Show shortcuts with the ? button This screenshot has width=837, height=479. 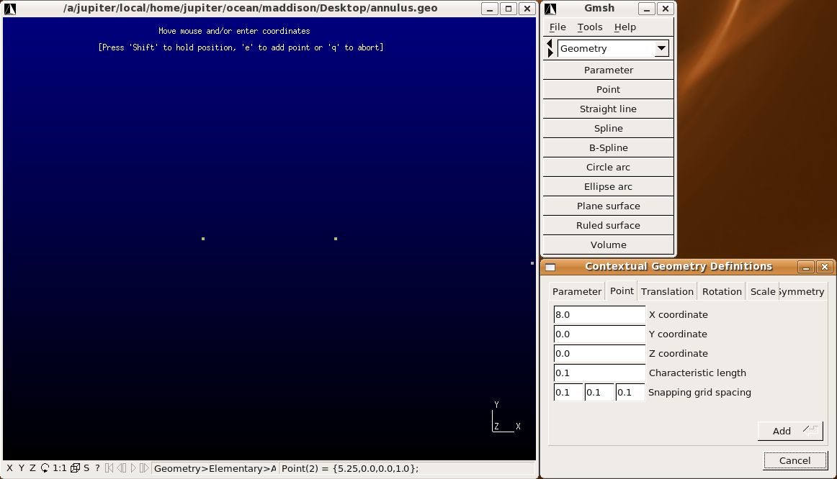coord(97,468)
